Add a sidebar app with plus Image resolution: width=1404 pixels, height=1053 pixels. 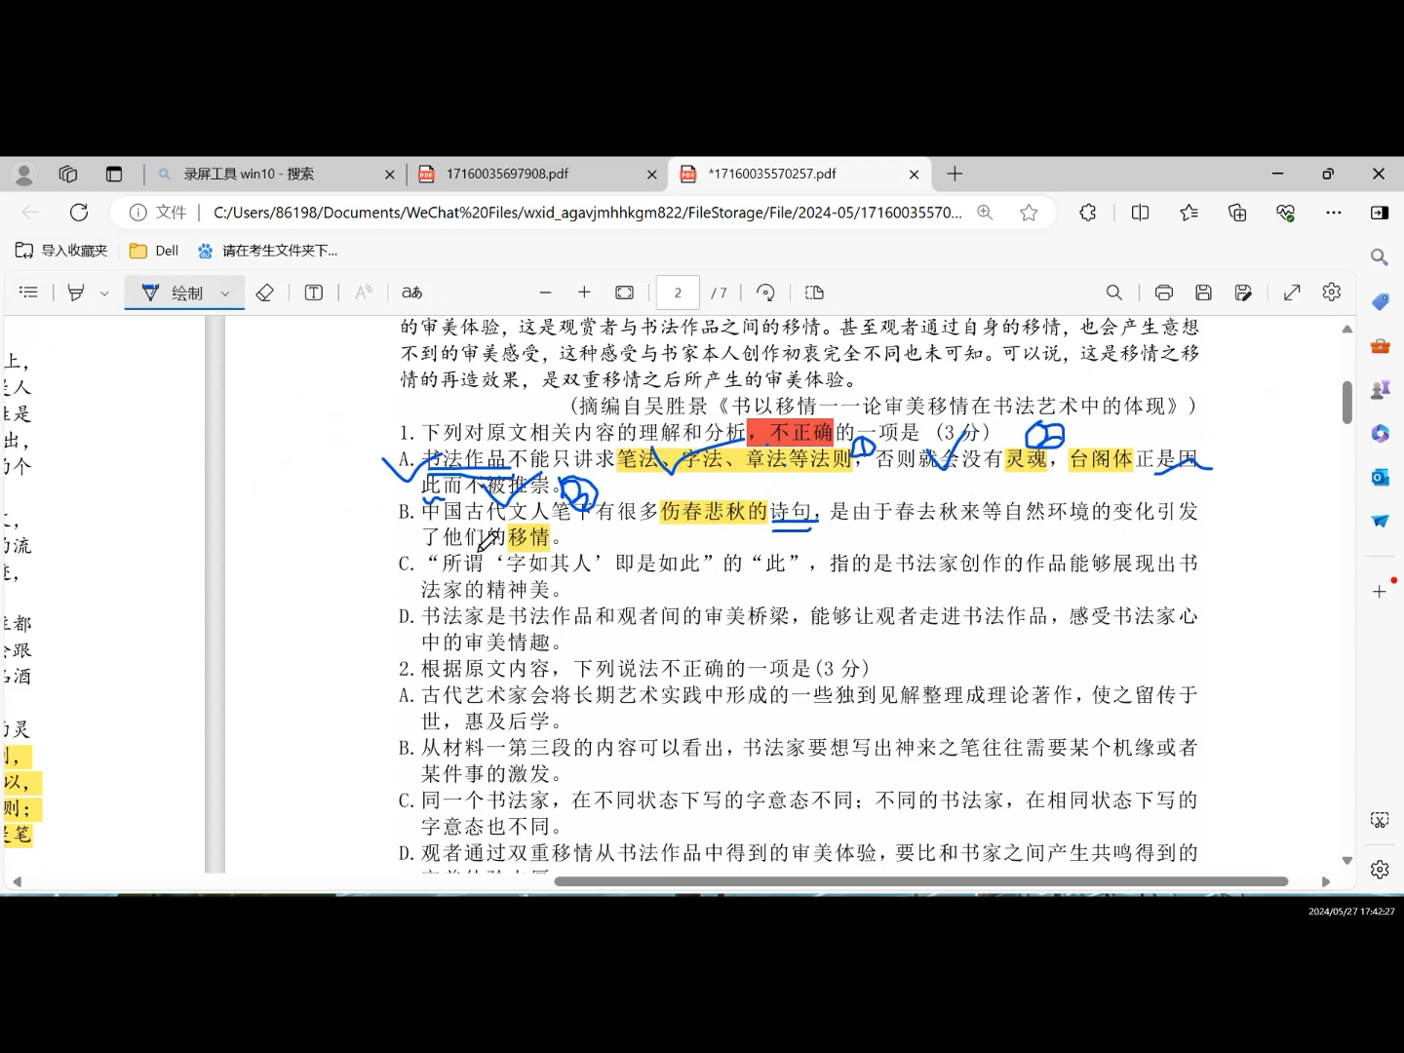1380,592
